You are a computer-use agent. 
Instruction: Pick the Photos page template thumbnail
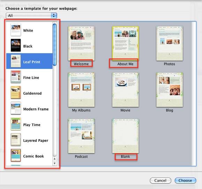(169, 43)
